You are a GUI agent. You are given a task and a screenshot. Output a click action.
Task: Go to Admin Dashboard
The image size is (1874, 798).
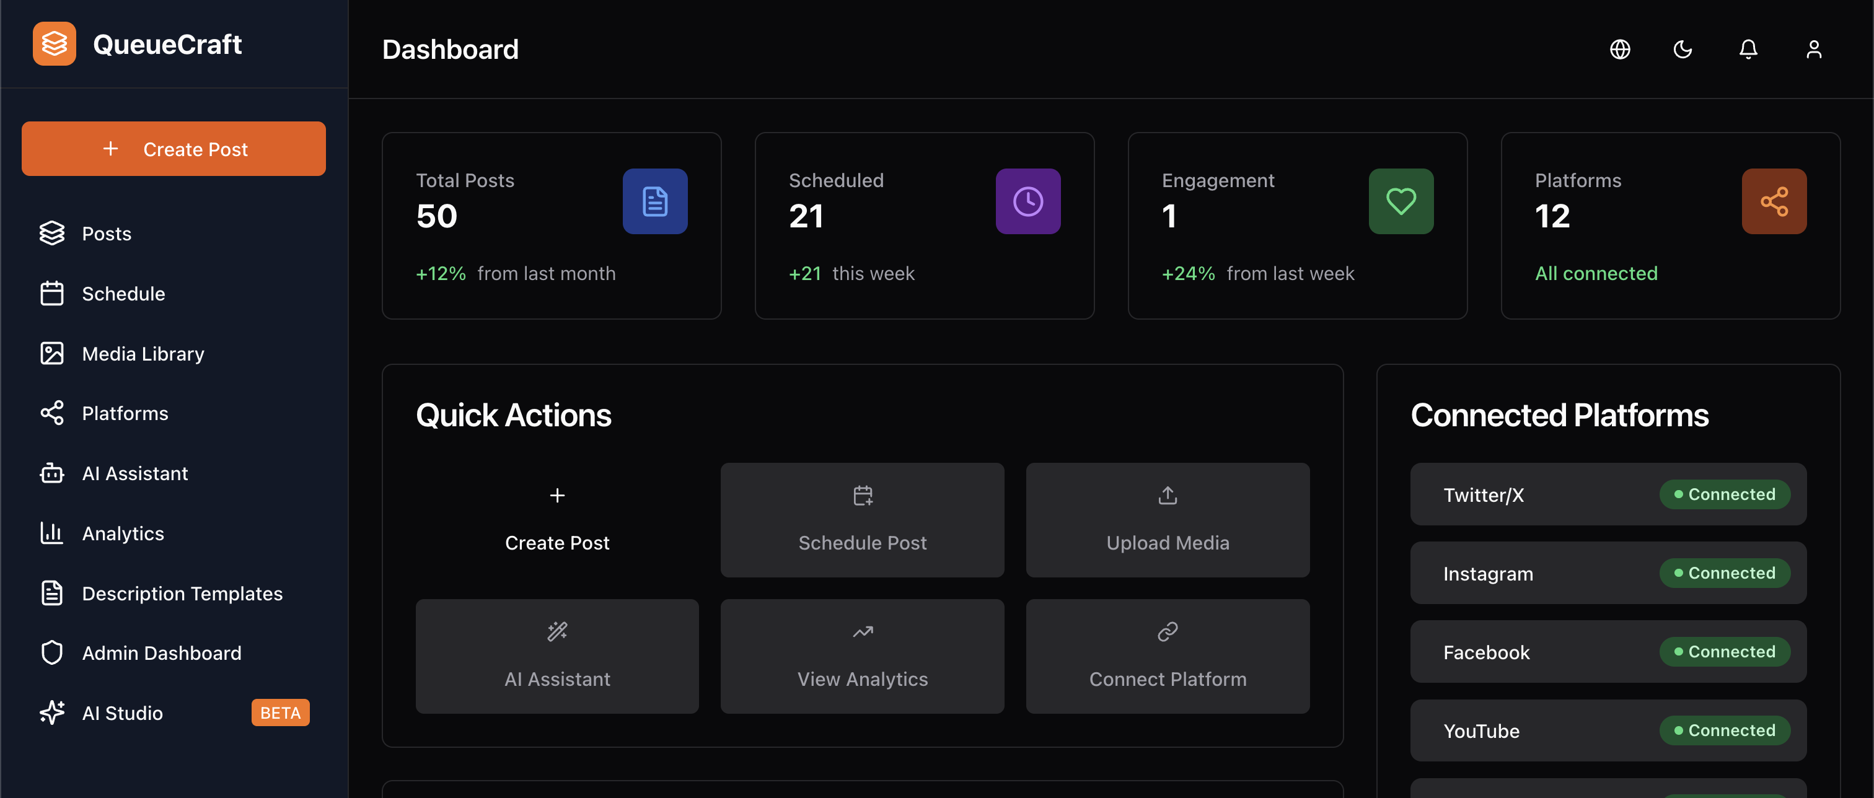tap(174, 653)
